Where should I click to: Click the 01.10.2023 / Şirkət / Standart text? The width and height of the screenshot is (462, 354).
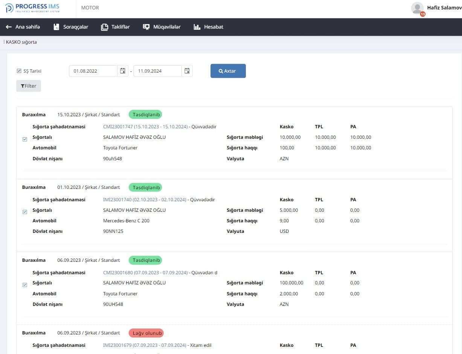click(x=88, y=187)
